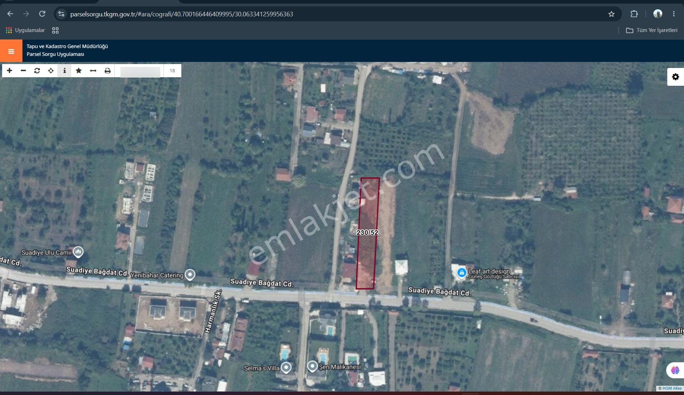Select the distance measurement tool
The width and height of the screenshot is (684, 395).
[93, 71]
